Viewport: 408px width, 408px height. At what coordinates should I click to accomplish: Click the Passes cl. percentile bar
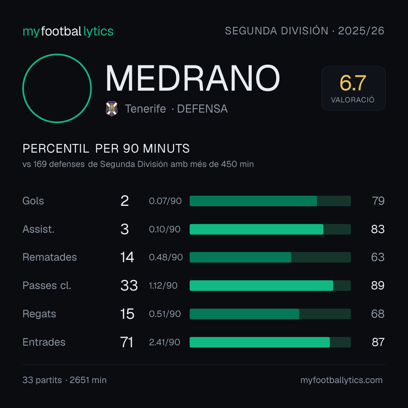(x=270, y=286)
